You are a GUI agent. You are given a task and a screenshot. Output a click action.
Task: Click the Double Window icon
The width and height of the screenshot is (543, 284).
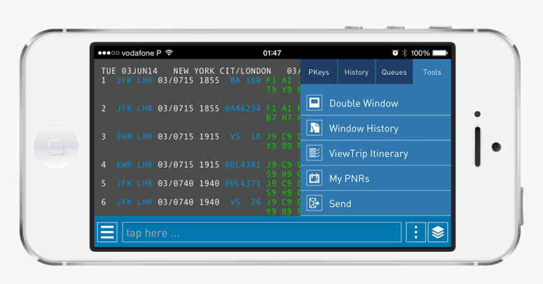pos(314,103)
